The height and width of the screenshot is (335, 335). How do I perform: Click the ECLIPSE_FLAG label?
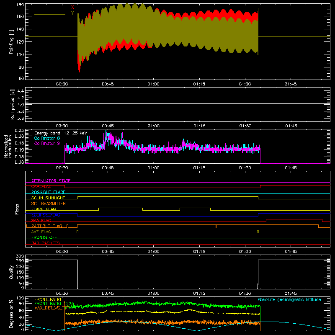pos(46,215)
